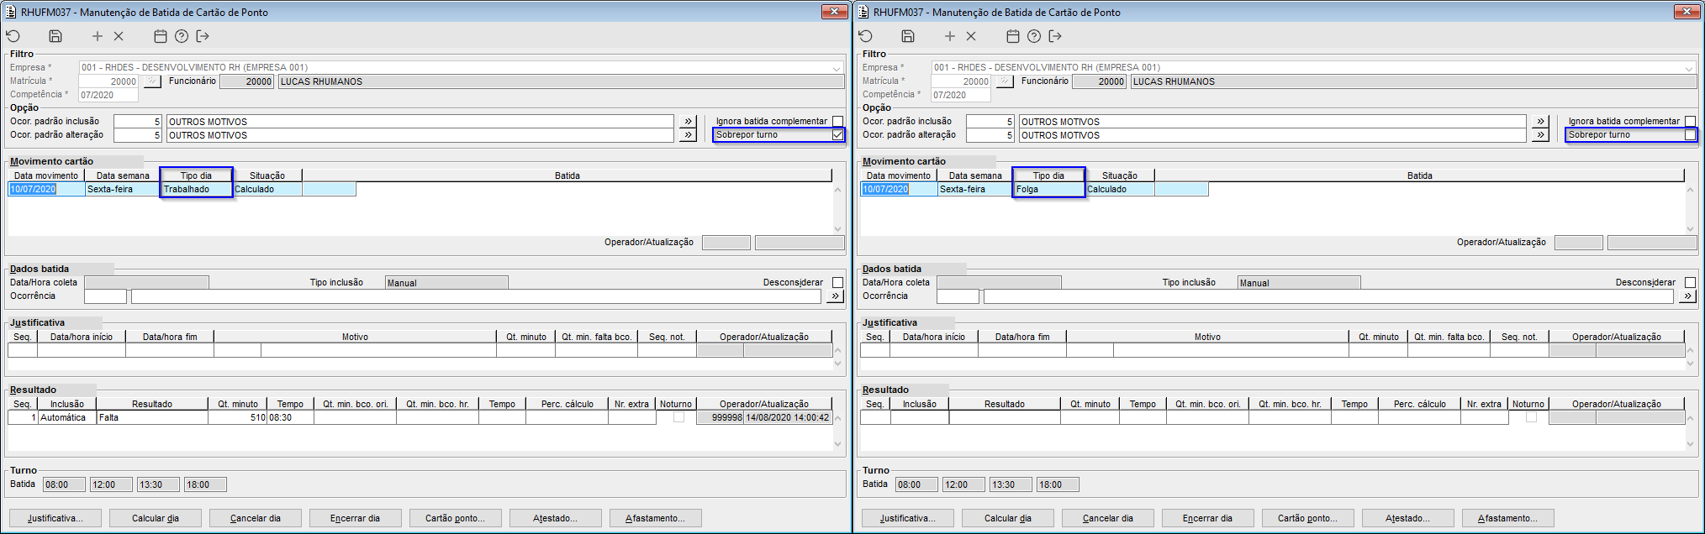Click help icon in right window toolbar
The height and width of the screenshot is (534, 1705).
pos(1034,36)
